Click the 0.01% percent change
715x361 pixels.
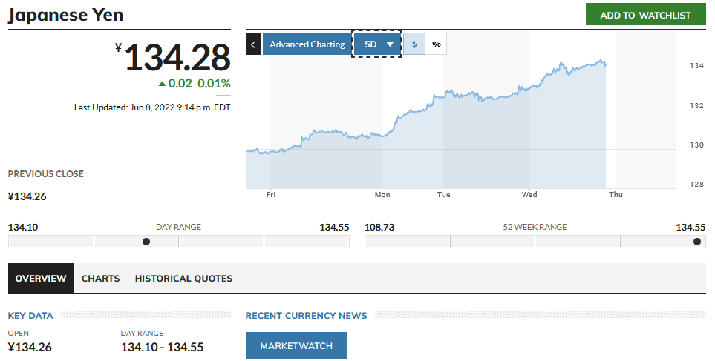pyautogui.click(x=214, y=83)
